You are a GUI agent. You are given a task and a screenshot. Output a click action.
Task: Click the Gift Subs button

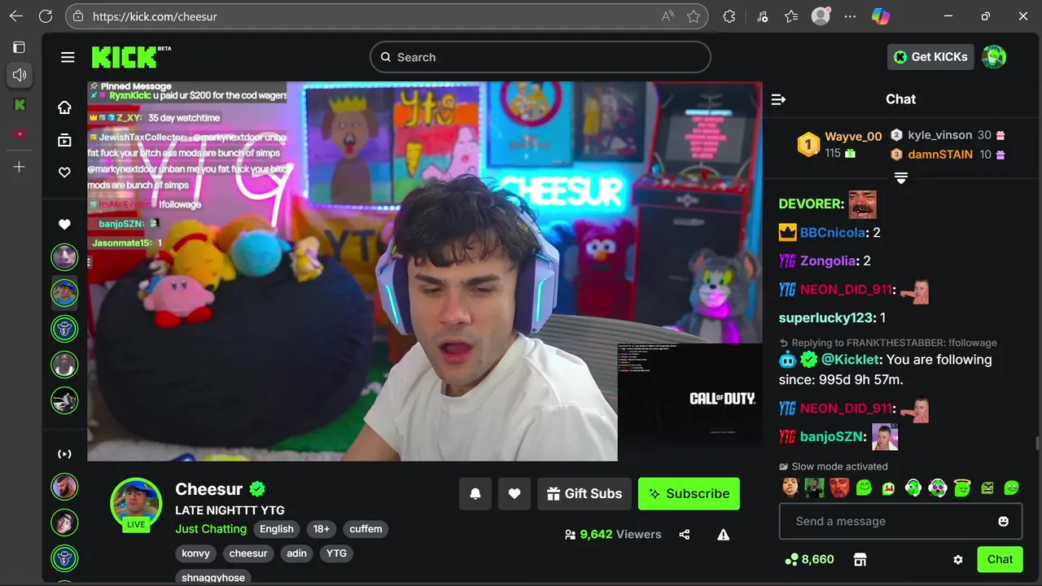[x=584, y=493]
